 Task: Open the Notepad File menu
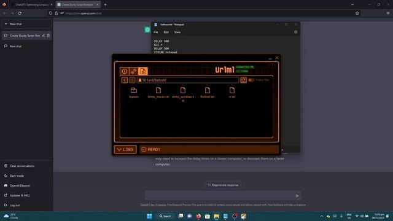tap(156, 32)
